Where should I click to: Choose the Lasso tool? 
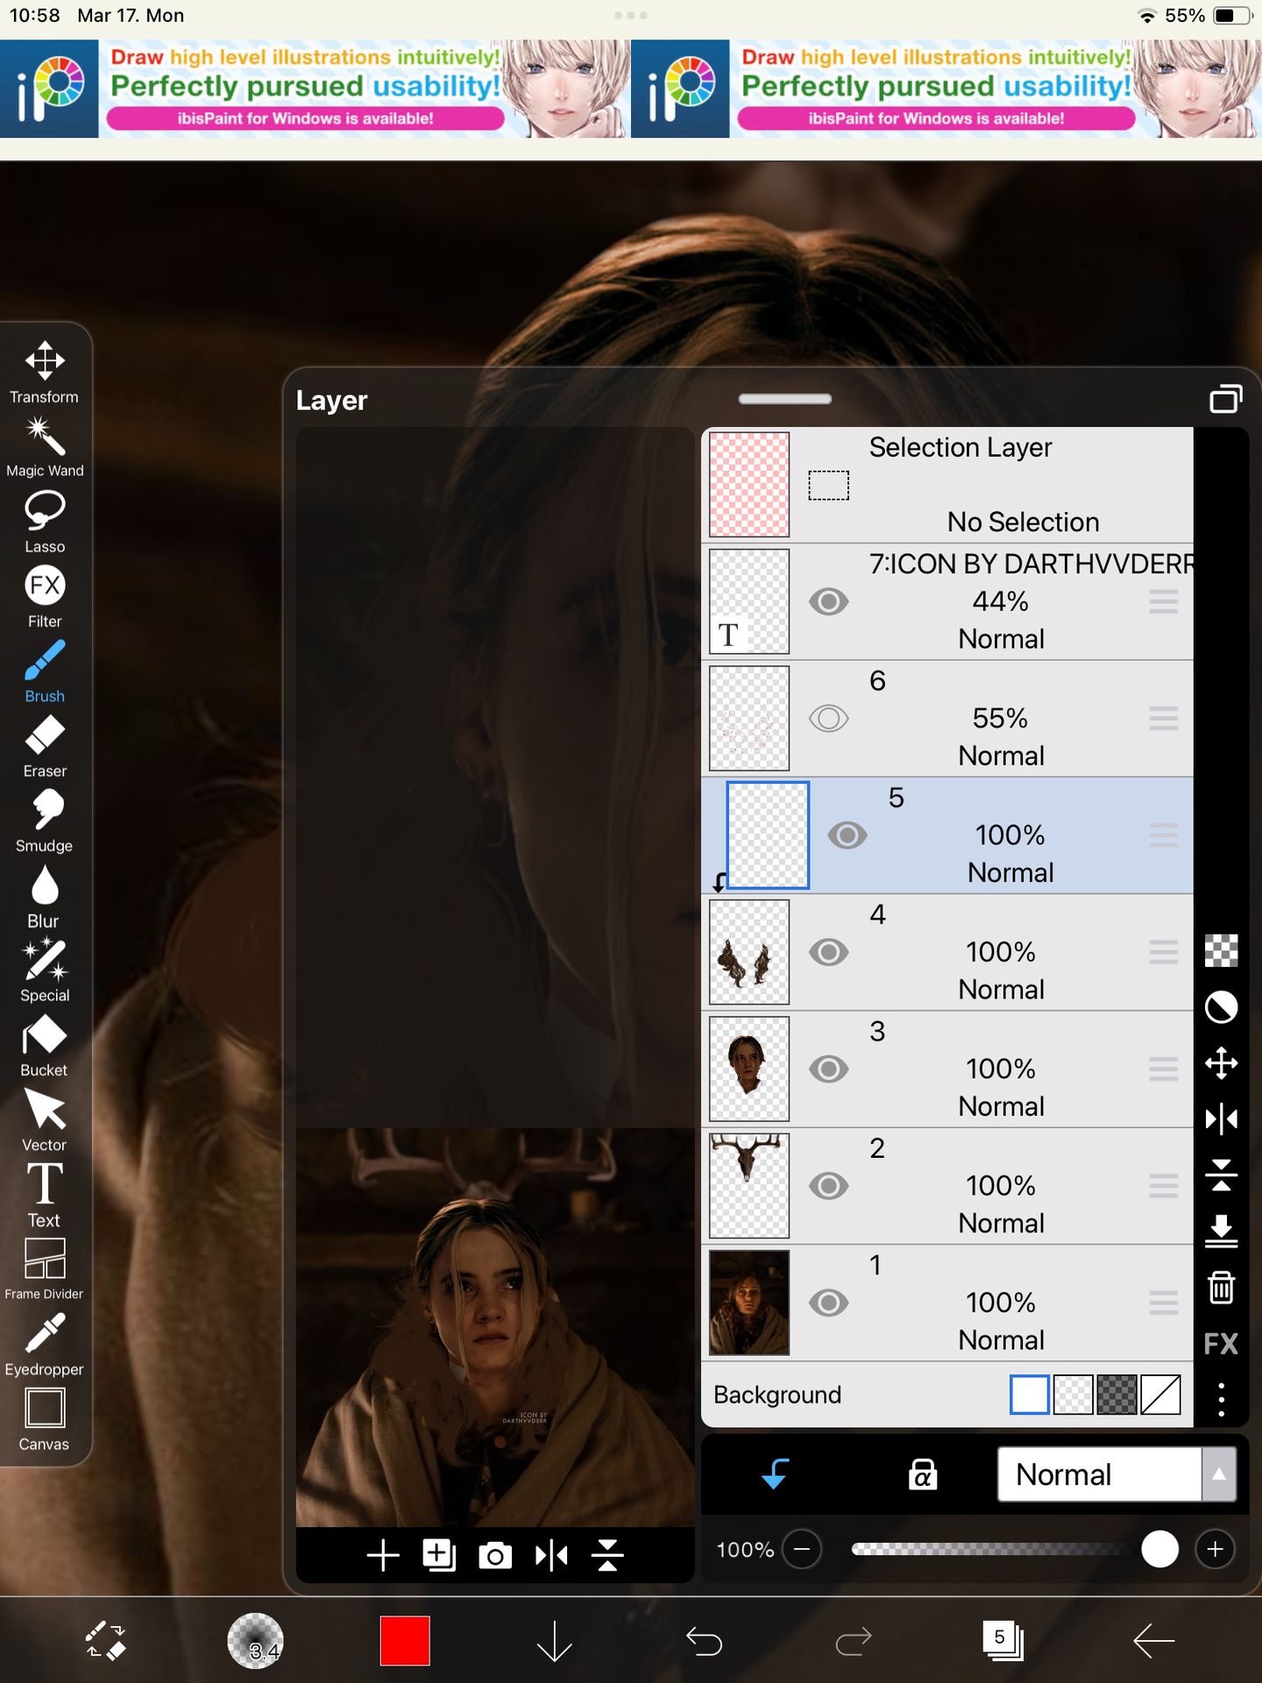pyautogui.click(x=45, y=522)
